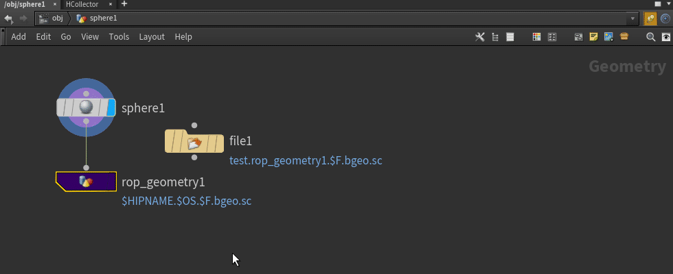The height and width of the screenshot is (274, 673).
Task: Toggle the pin pane button
Action: pos(650,18)
